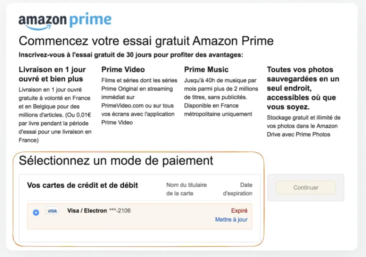Click the Prime Video section heading
This screenshot has height=257, width=366.
[x=123, y=69]
